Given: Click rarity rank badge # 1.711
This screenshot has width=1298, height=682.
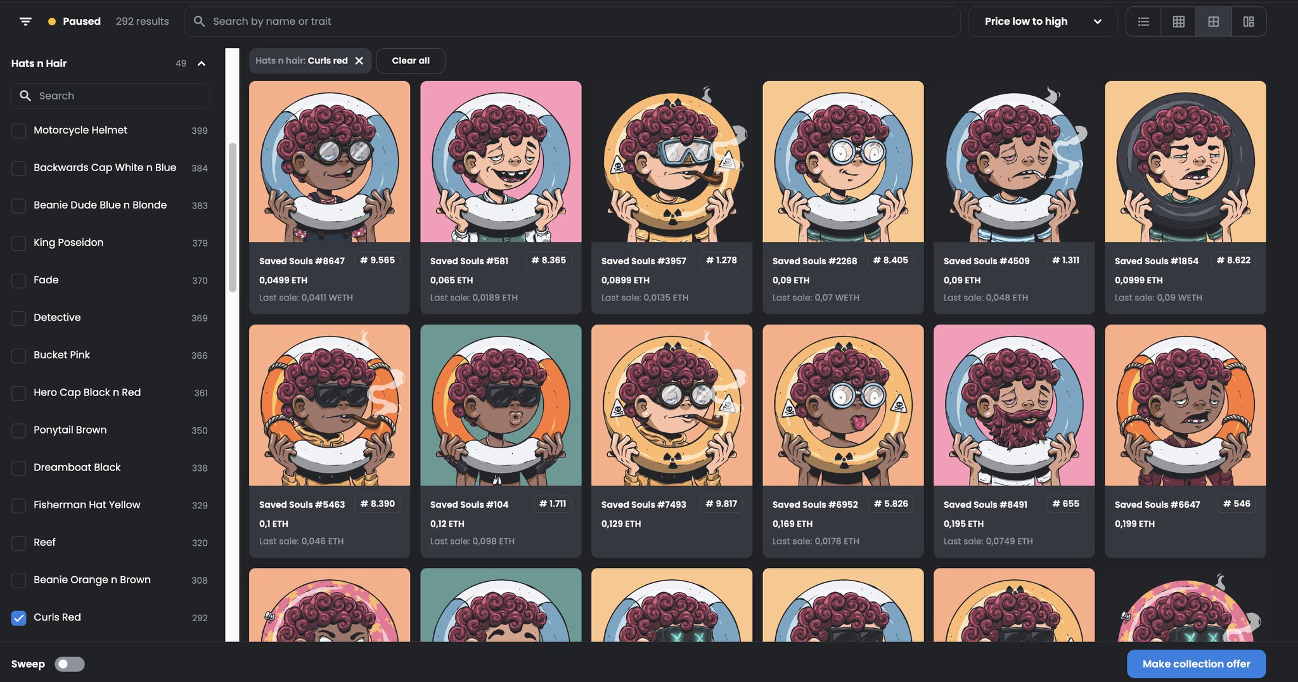Looking at the screenshot, I should [x=553, y=504].
